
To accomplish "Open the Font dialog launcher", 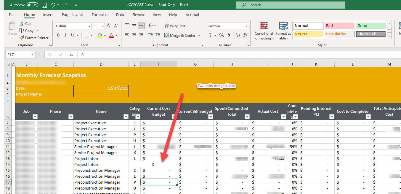I will 119,45.
